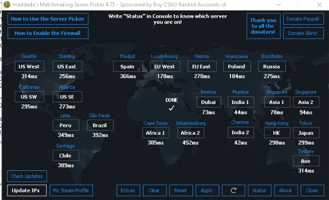329x200 pixels.
Task: Click the Reset button
Action: (x=180, y=190)
